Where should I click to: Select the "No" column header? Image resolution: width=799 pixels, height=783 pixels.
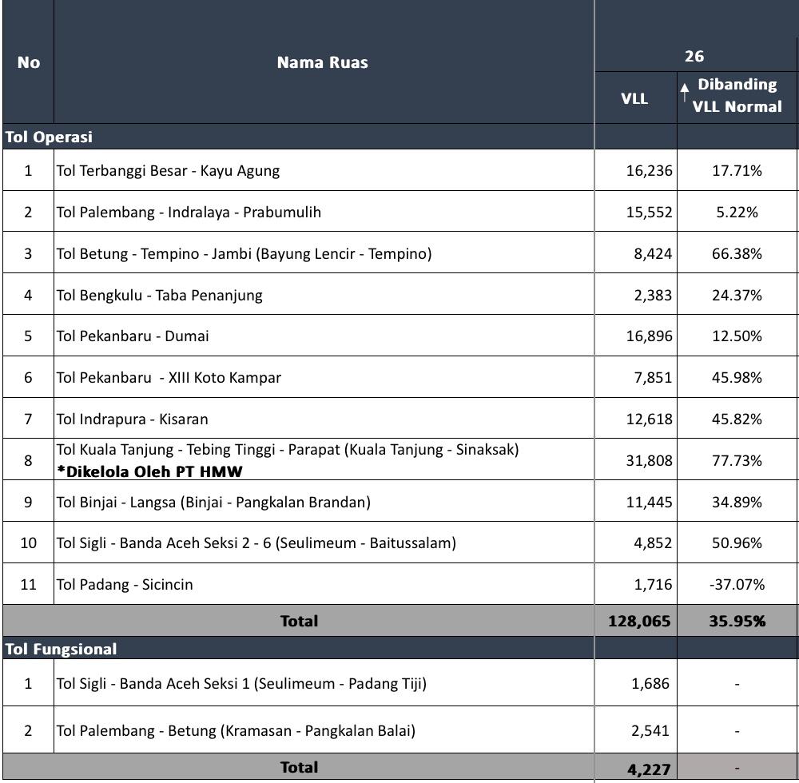(x=28, y=62)
